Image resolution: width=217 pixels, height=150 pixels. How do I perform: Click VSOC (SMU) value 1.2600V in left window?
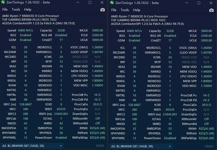(x=98, y=47)
